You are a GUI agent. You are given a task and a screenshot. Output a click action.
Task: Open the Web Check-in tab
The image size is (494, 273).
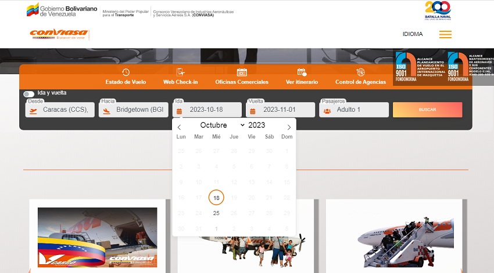(x=181, y=77)
